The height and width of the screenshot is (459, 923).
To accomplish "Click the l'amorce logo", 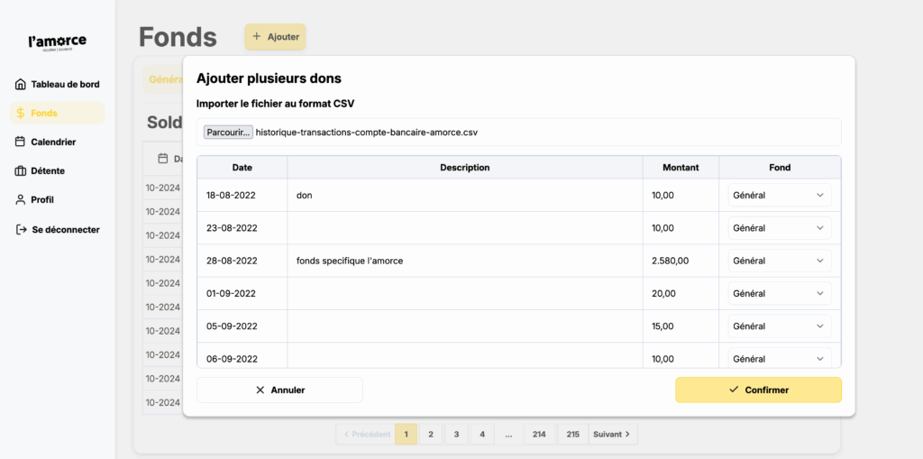I will coord(58,42).
